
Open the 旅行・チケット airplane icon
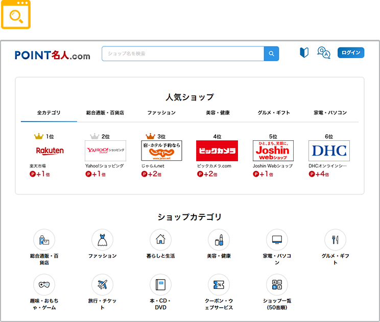point(102,285)
